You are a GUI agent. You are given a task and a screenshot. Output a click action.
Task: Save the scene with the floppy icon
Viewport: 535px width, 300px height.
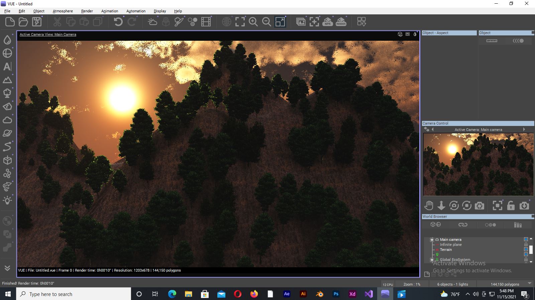(x=37, y=22)
